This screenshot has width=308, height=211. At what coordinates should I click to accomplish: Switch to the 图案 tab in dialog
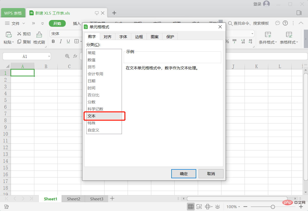point(155,37)
